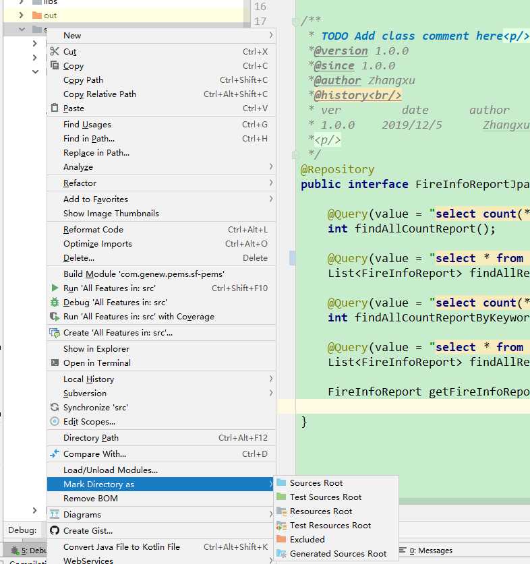The image size is (530, 564).
Task: Click the Compare With arrows icon
Action: tap(55, 453)
